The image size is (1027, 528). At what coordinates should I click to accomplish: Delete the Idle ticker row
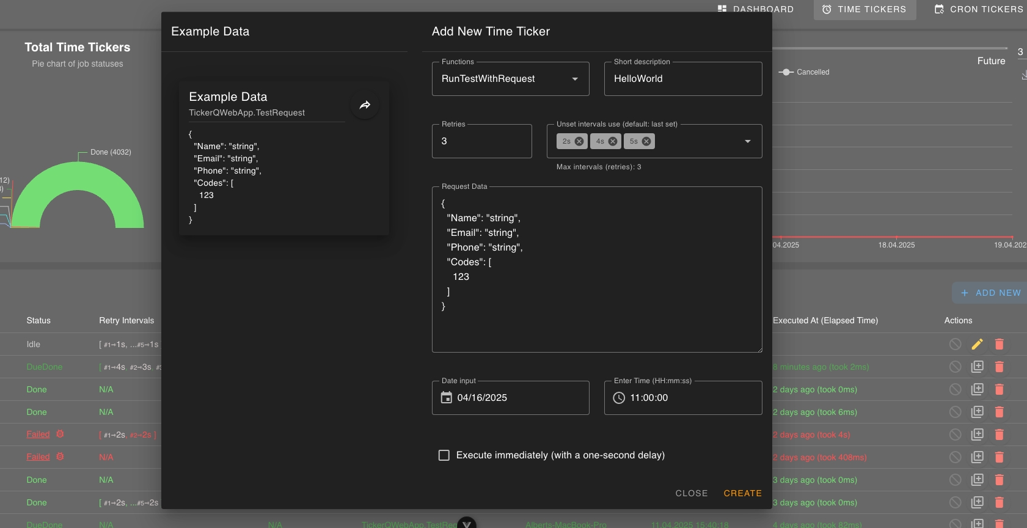click(1000, 344)
